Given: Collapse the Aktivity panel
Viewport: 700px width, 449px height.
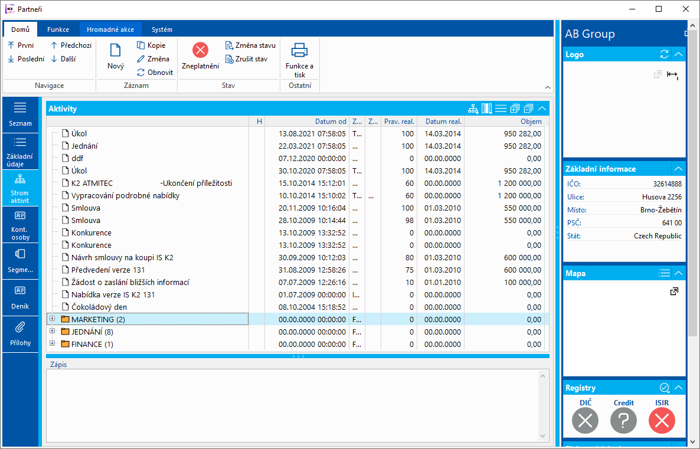Looking at the screenshot, I should pos(542,109).
